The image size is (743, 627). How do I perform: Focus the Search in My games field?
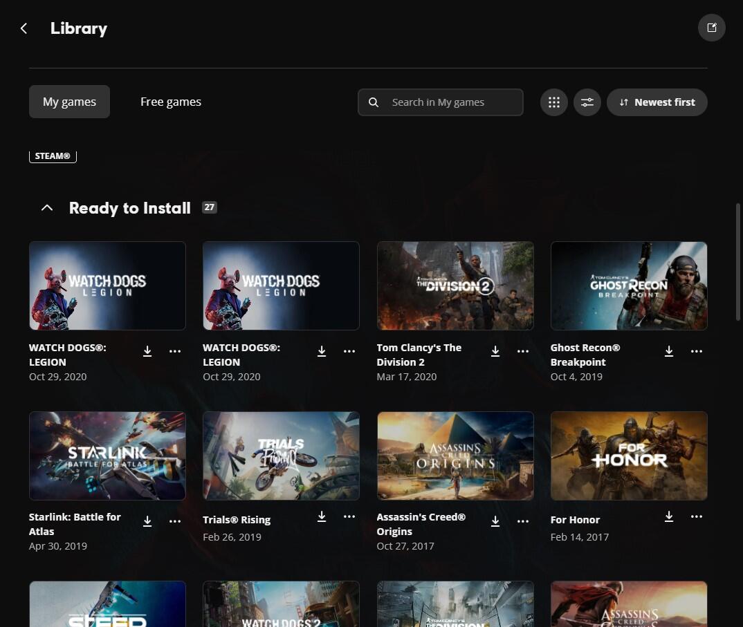[441, 102]
